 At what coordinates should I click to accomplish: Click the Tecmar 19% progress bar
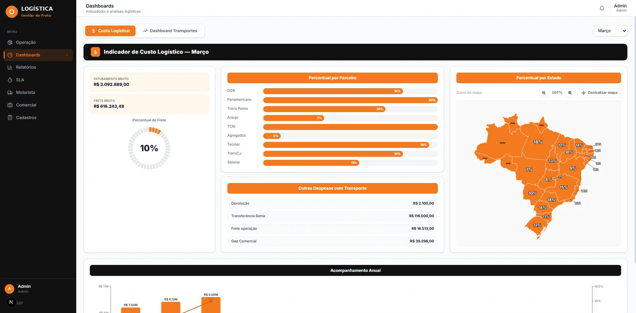click(x=346, y=145)
